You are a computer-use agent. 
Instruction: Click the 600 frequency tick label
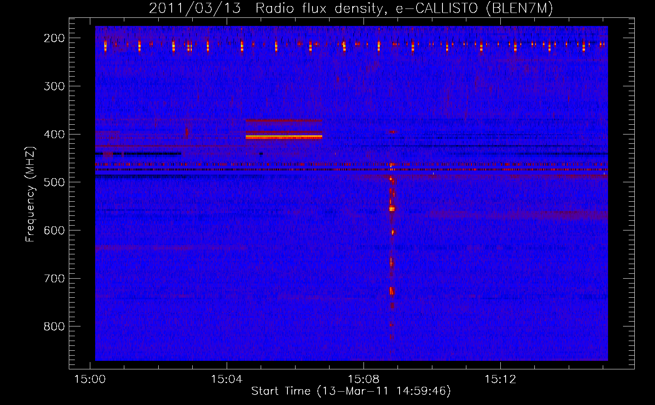pos(54,230)
